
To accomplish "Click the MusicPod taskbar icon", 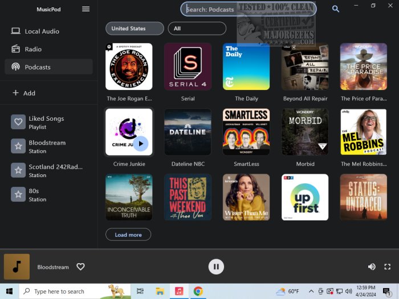I will point(179,292).
